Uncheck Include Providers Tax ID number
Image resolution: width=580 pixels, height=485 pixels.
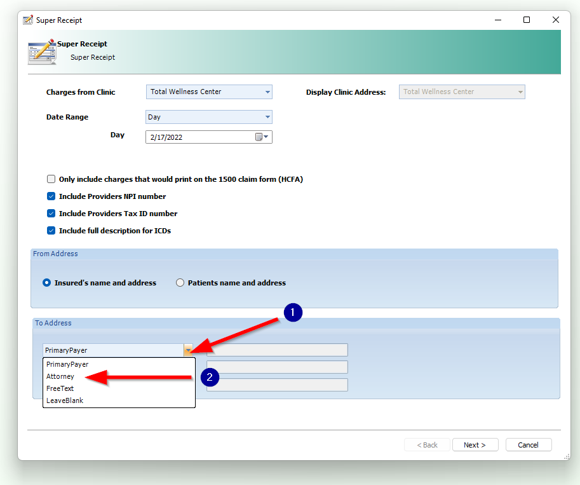(51, 213)
